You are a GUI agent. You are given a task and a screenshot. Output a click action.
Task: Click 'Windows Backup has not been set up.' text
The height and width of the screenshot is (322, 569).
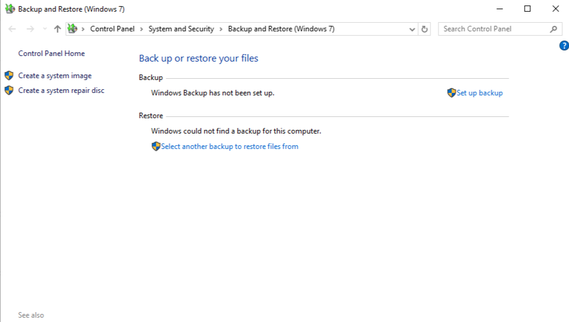tap(212, 93)
